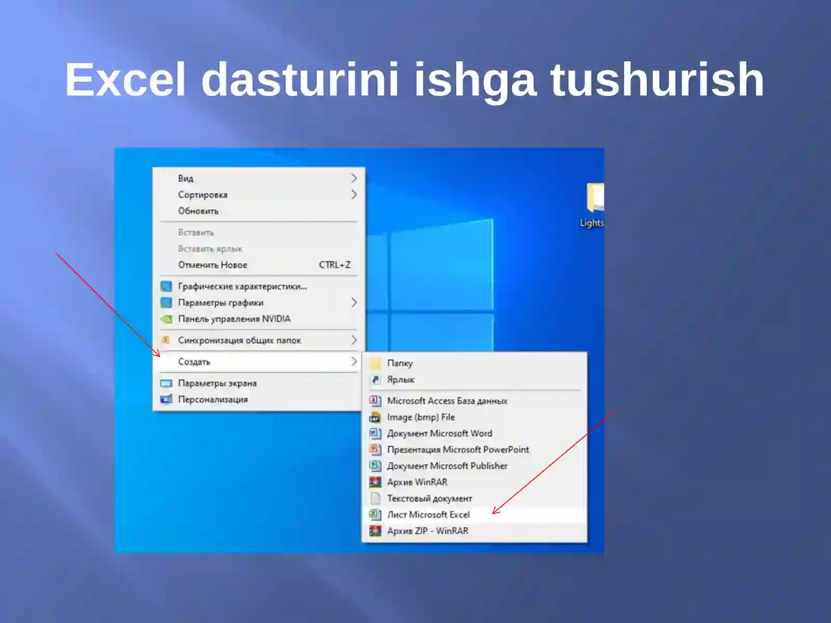831x623 pixels.
Task: Expand the Сортировка submenu arrow
Action: click(354, 194)
